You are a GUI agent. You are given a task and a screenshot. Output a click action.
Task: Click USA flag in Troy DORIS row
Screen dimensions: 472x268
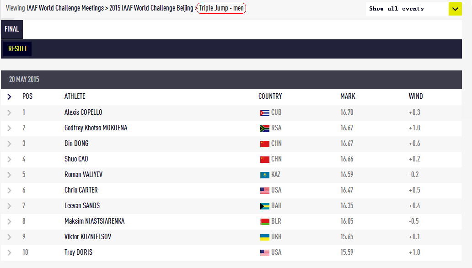(x=265, y=253)
